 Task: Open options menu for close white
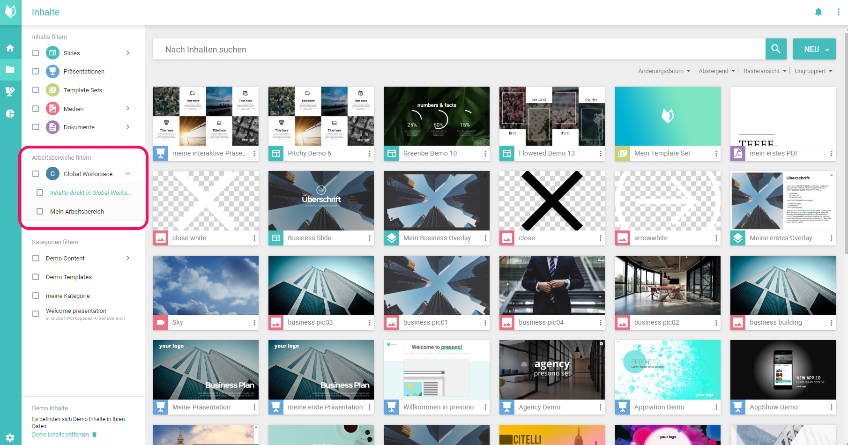(x=254, y=238)
